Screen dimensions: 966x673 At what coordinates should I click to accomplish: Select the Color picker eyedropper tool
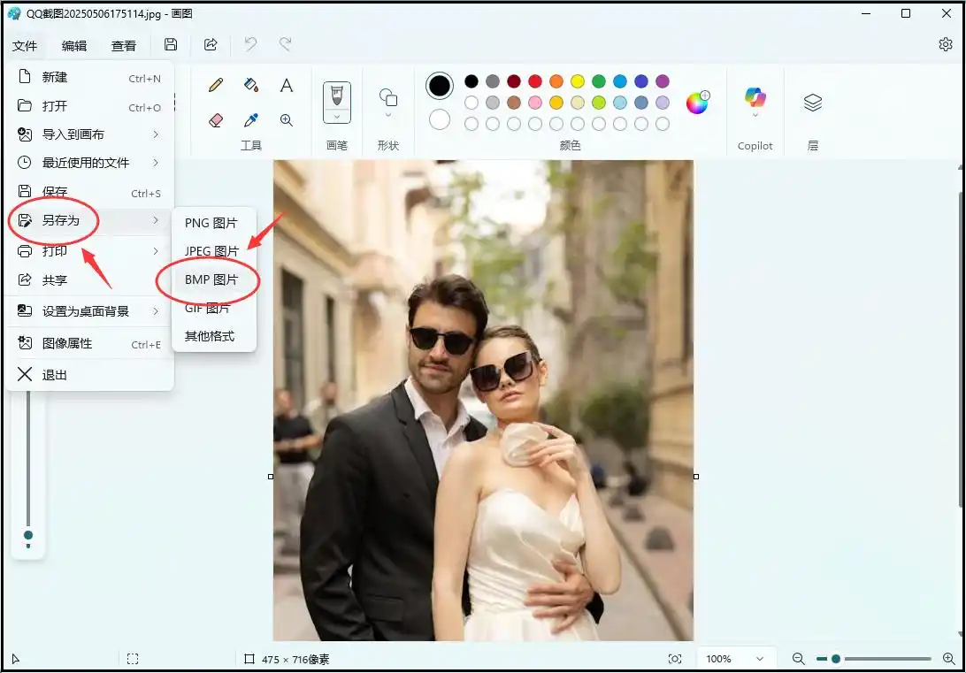(x=251, y=119)
